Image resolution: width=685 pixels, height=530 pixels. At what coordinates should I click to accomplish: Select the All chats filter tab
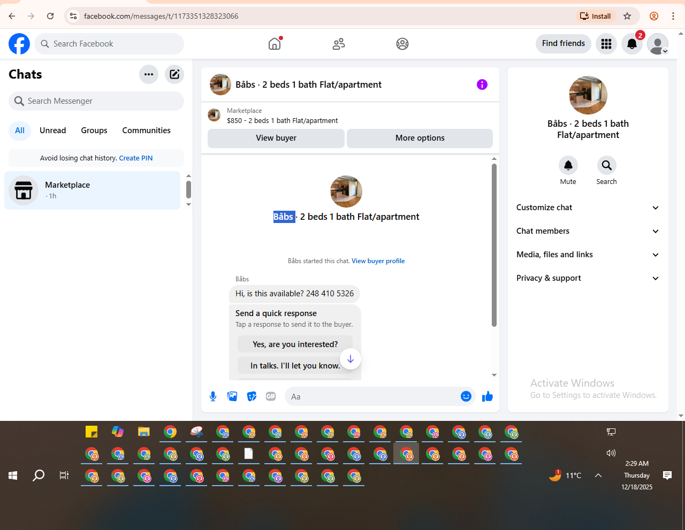(x=20, y=130)
